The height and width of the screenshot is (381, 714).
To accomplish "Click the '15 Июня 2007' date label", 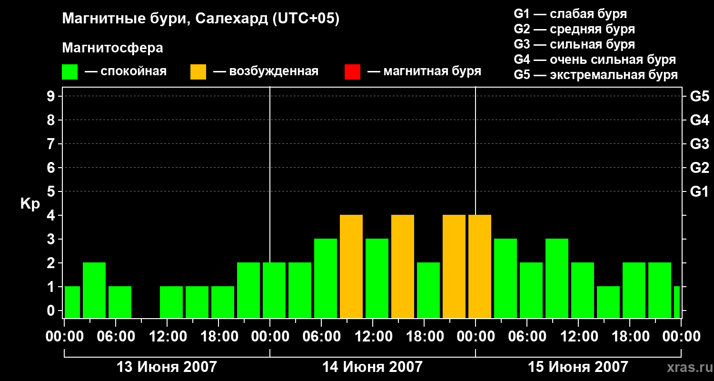I will click(x=578, y=367).
